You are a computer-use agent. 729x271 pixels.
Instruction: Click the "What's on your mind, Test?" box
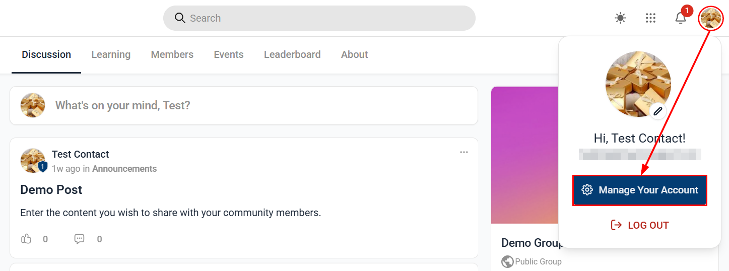(244, 105)
